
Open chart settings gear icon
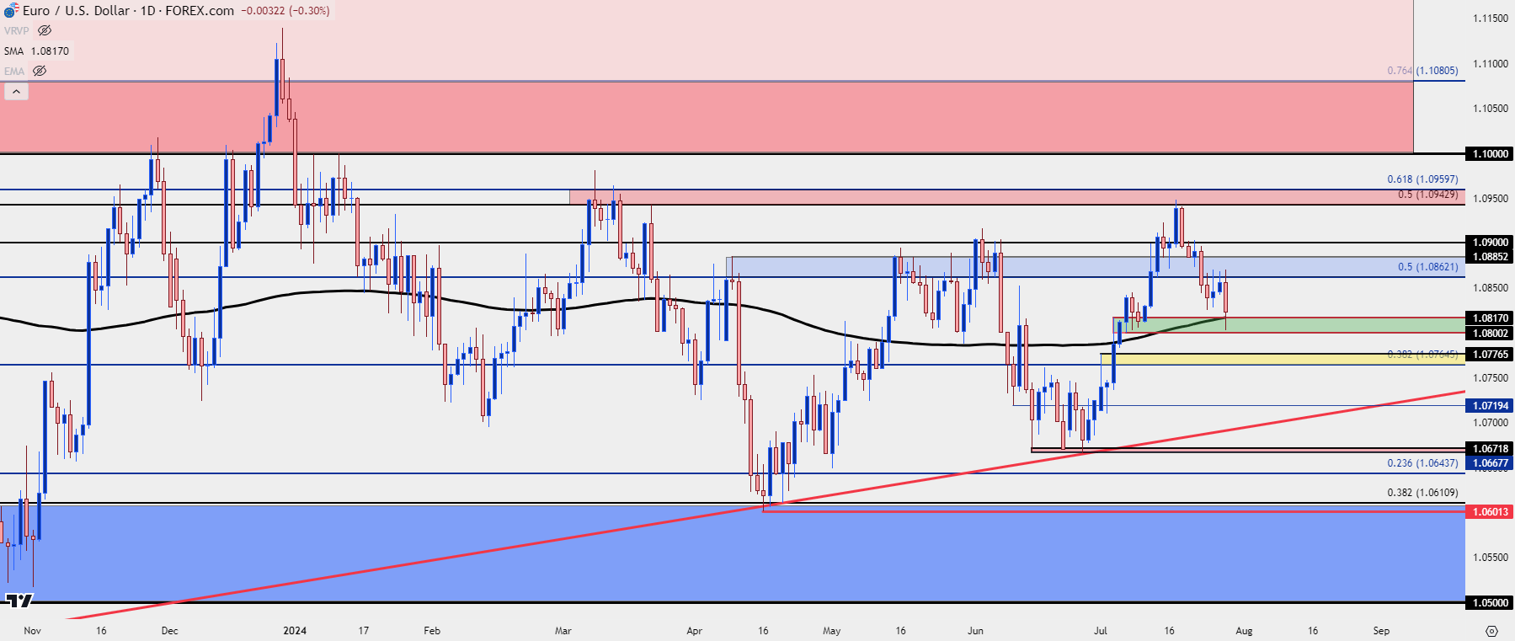(1491, 631)
